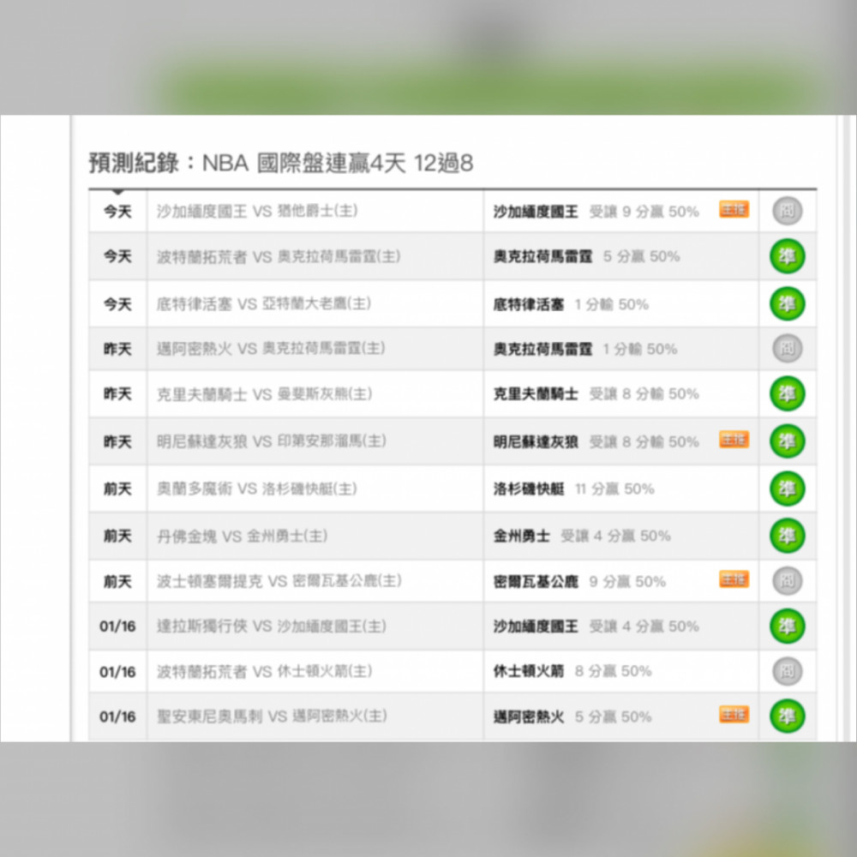
Task: Click green 準 icon in 底特律活塞 row
Action: (x=787, y=304)
